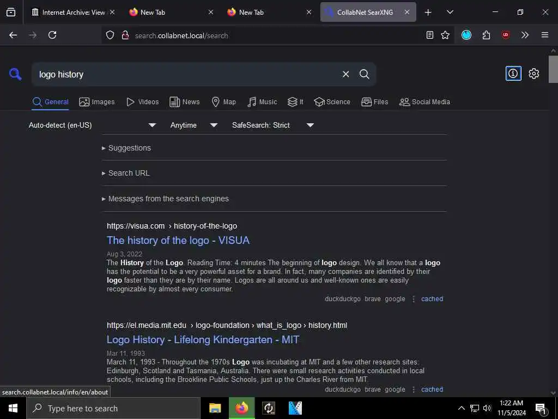Close the CollabNet SearXNG tab
558x419 pixels.
pos(407,12)
